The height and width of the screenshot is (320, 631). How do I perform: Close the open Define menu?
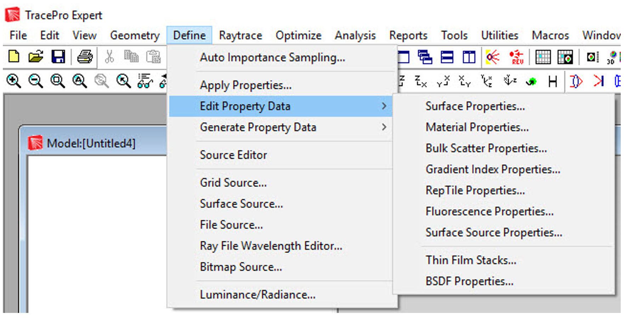pos(190,35)
